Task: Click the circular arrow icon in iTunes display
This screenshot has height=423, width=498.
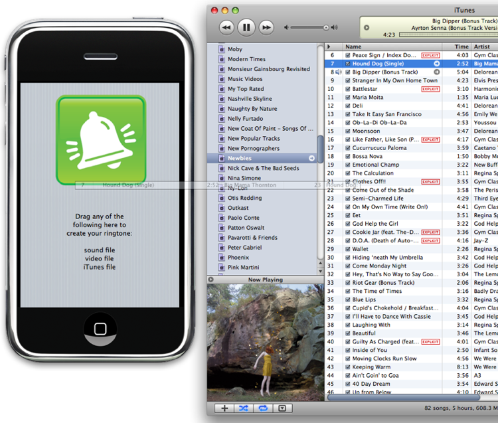Action: pyautogui.click(x=367, y=28)
